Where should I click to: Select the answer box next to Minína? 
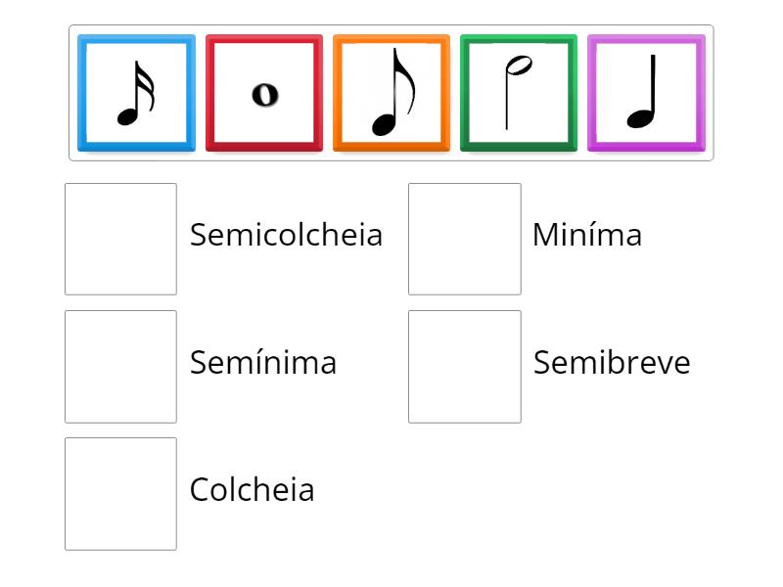[465, 237]
